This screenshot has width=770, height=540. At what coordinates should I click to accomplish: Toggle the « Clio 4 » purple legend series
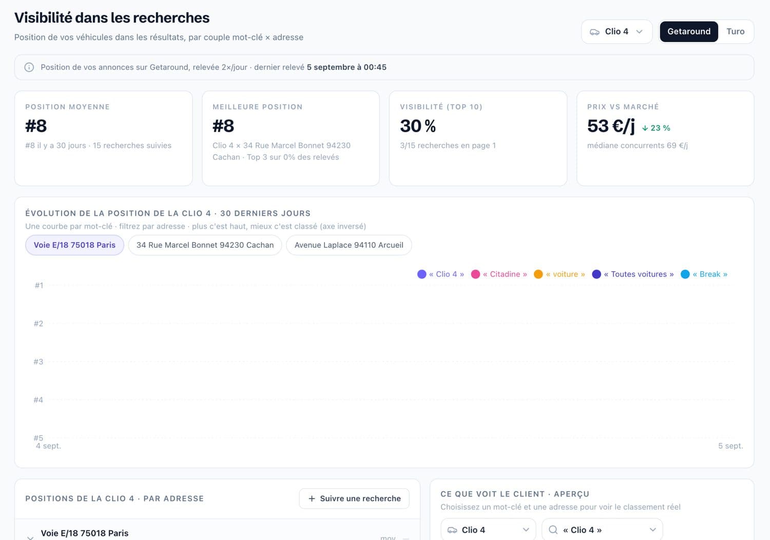click(441, 274)
